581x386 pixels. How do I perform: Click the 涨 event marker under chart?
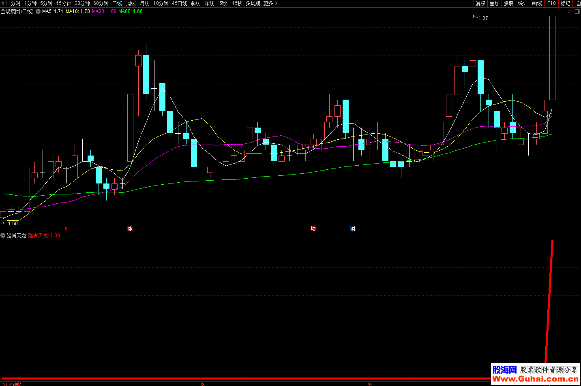130,229
